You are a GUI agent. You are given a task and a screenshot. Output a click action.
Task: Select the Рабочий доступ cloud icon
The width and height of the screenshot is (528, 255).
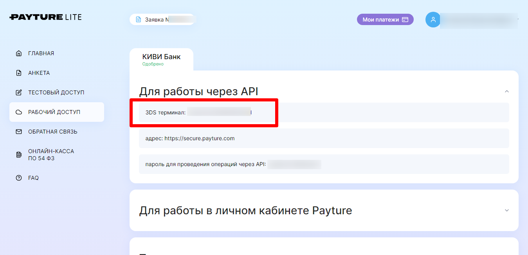click(x=18, y=112)
